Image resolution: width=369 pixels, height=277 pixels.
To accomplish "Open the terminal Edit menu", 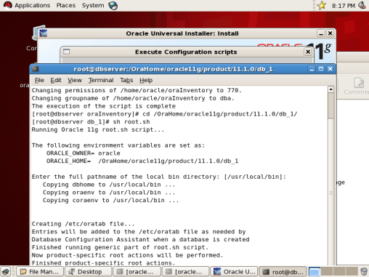I will coord(56,80).
